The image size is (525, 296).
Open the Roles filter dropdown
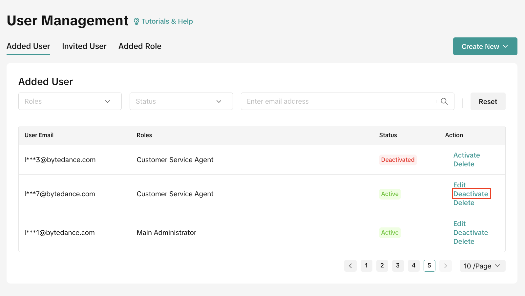pyautogui.click(x=70, y=101)
